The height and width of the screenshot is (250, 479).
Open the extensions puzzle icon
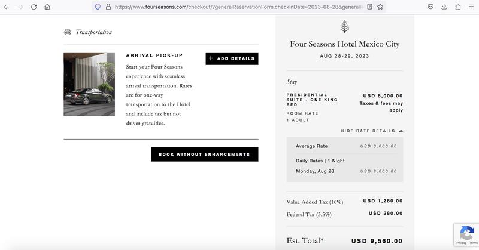(x=457, y=7)
